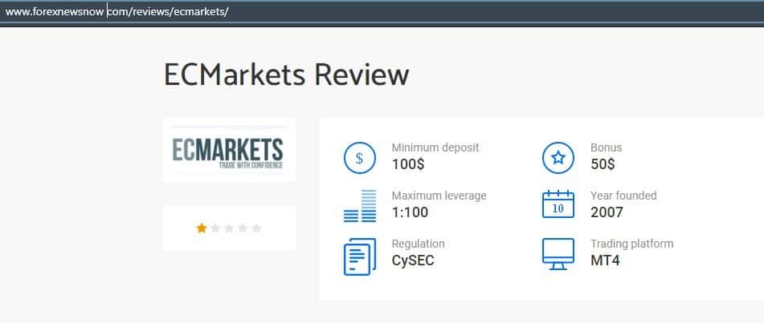This screenshot has height=323, width=764.
Task: Click the Maximum leverage label
Action: pos(439,196)
